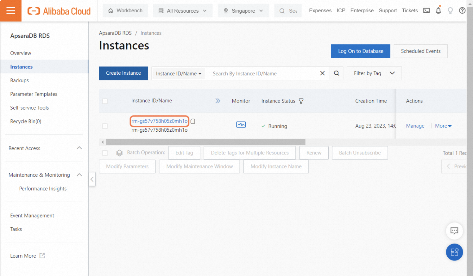The width and height of the screenshot is (473, 276).
Task: Open the Singapore region dropdown
Action: [x=243, y=11]
